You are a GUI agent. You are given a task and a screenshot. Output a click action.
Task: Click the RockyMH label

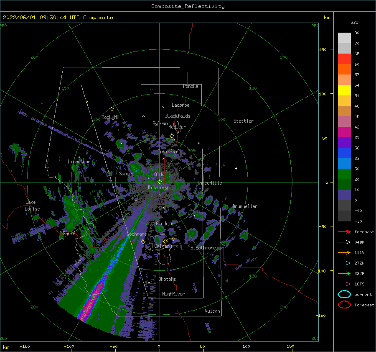coord(110,117)
